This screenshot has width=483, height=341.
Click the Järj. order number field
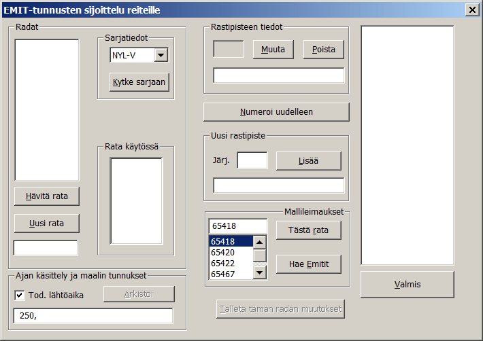point(252,161)
